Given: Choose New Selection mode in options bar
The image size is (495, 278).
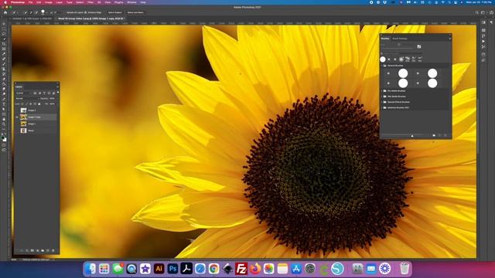Looking at the screenshot, I should point(26,12).
